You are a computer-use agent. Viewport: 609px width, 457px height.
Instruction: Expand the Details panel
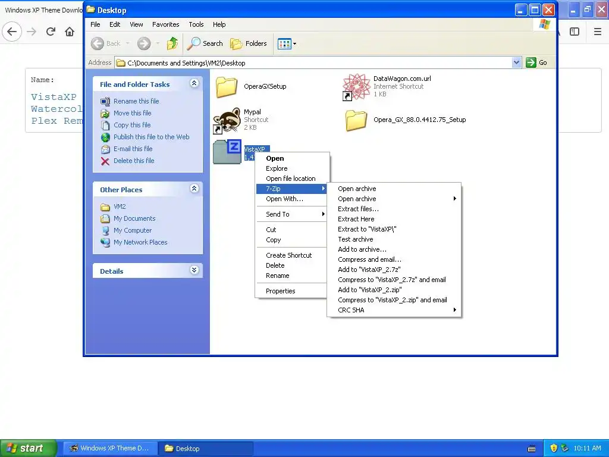(194, 270)
